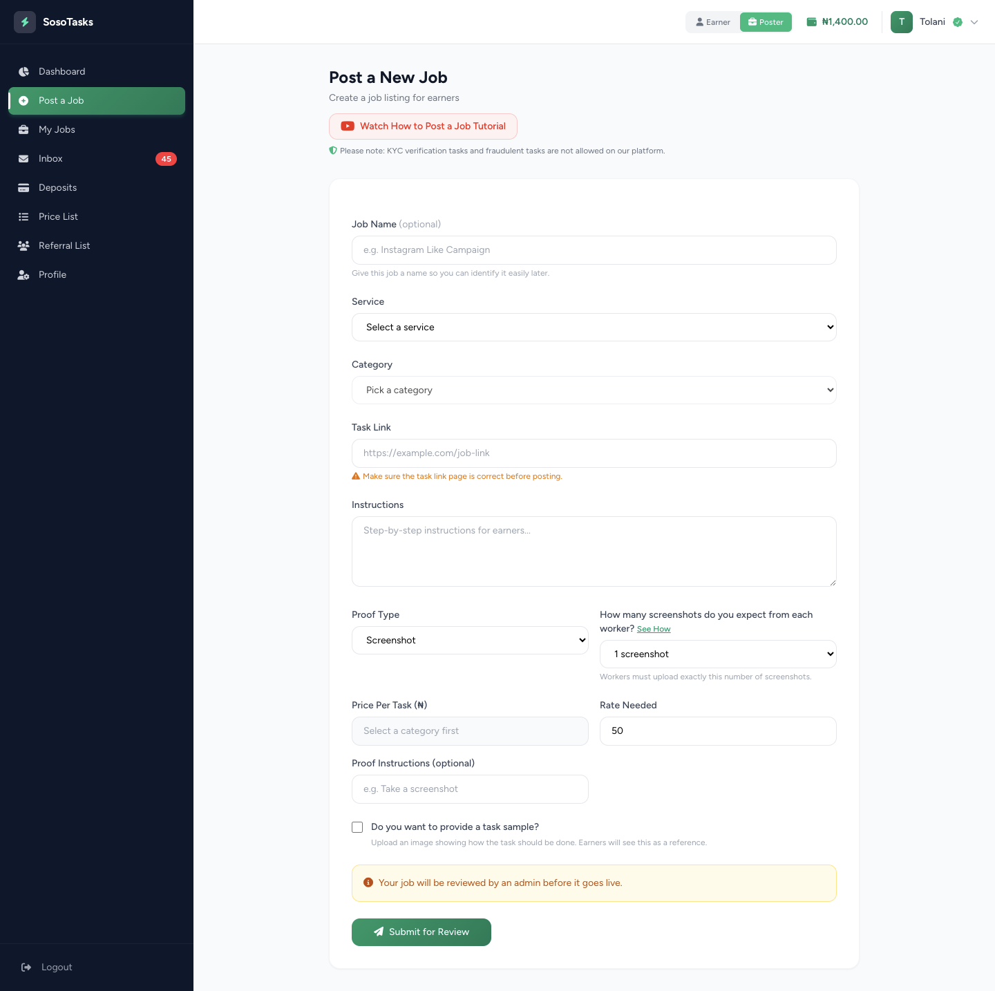Image resolution: width=995 pixels, height=991 pixels.
Task: Click the red 45 inbox badge
Action: coord(166,159)
